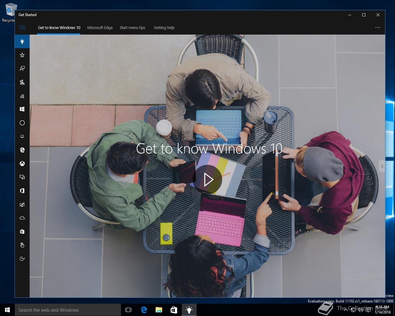Open the Windows Start button
Image resolution: width=395 pixels, height=316 pixels.
click(7, 310)
